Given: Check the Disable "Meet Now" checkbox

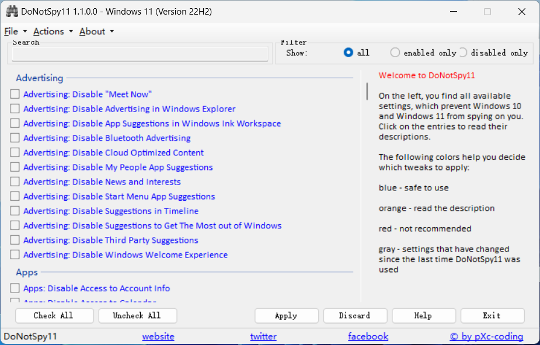Looking at the screenshot, I should coord(15,94).
